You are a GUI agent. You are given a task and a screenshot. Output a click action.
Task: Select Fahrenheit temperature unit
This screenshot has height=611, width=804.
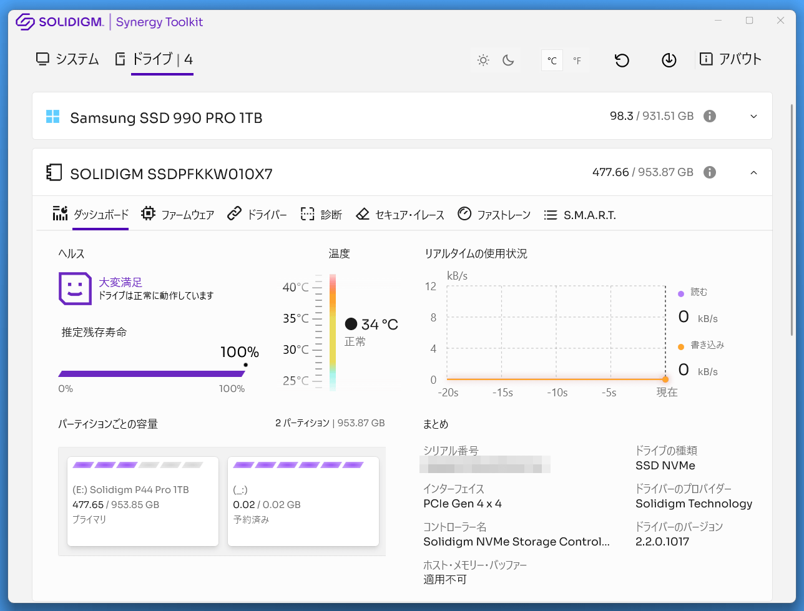[577, 61]
